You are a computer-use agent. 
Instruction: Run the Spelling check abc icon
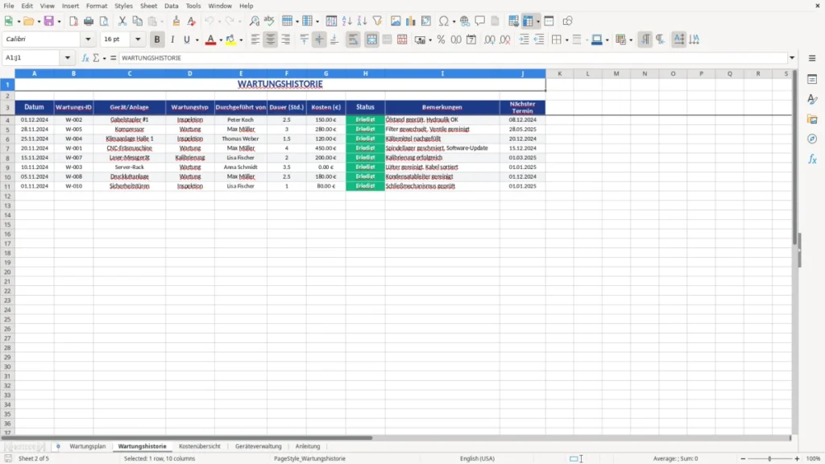point(269,21)
